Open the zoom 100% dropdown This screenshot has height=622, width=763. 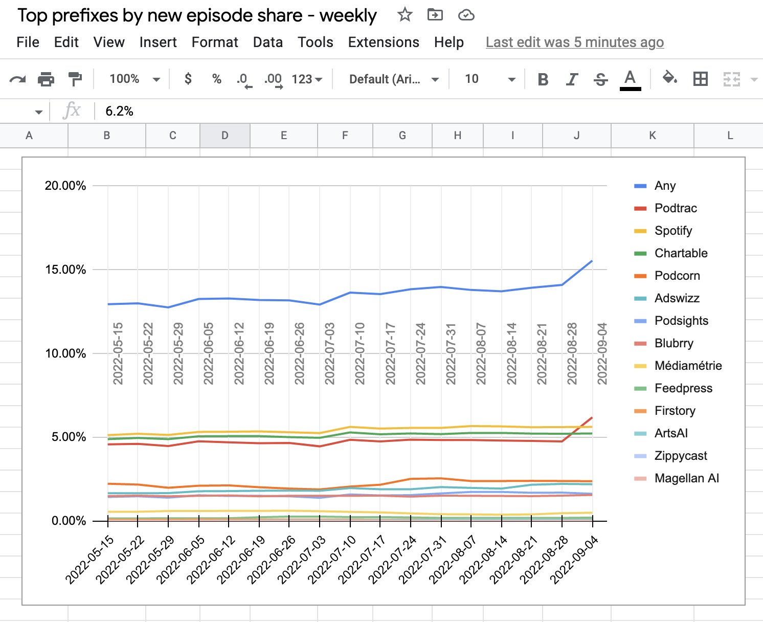134,79
